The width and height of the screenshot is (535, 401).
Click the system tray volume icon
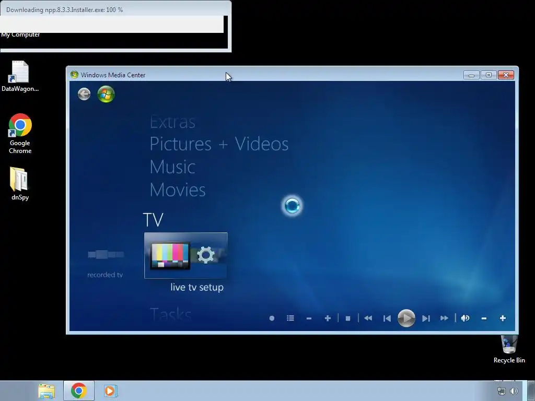point(514,391)
